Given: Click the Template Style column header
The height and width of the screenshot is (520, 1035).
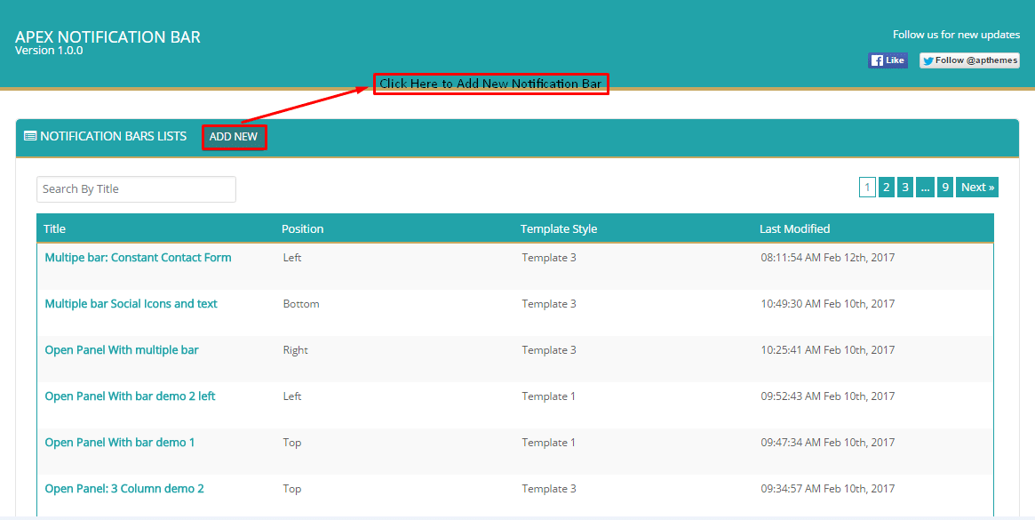Looking at the screenshot, I should tap(559, 228).
